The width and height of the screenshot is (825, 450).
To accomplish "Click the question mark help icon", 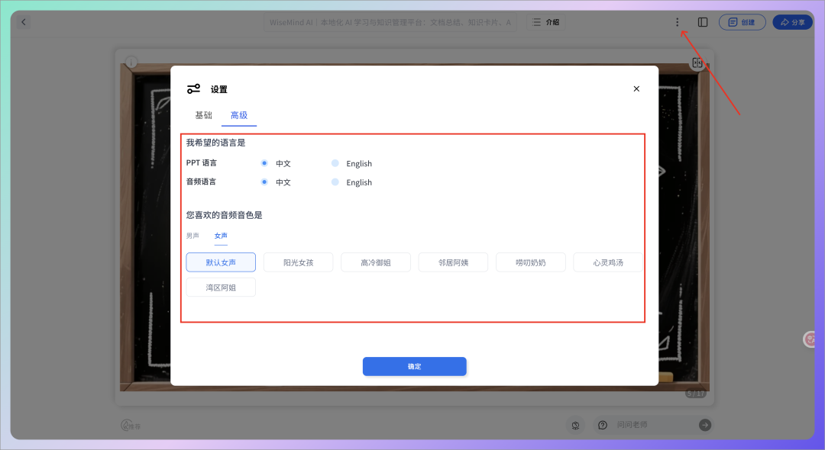I will tap(603, 425).
